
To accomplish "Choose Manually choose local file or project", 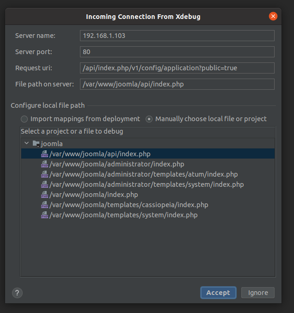I will coord(149,119).
